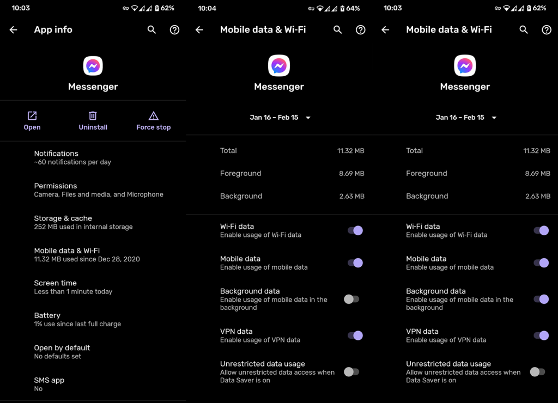Toggle Wi-Fi data switch on middle screen

(x=355, y=230)
